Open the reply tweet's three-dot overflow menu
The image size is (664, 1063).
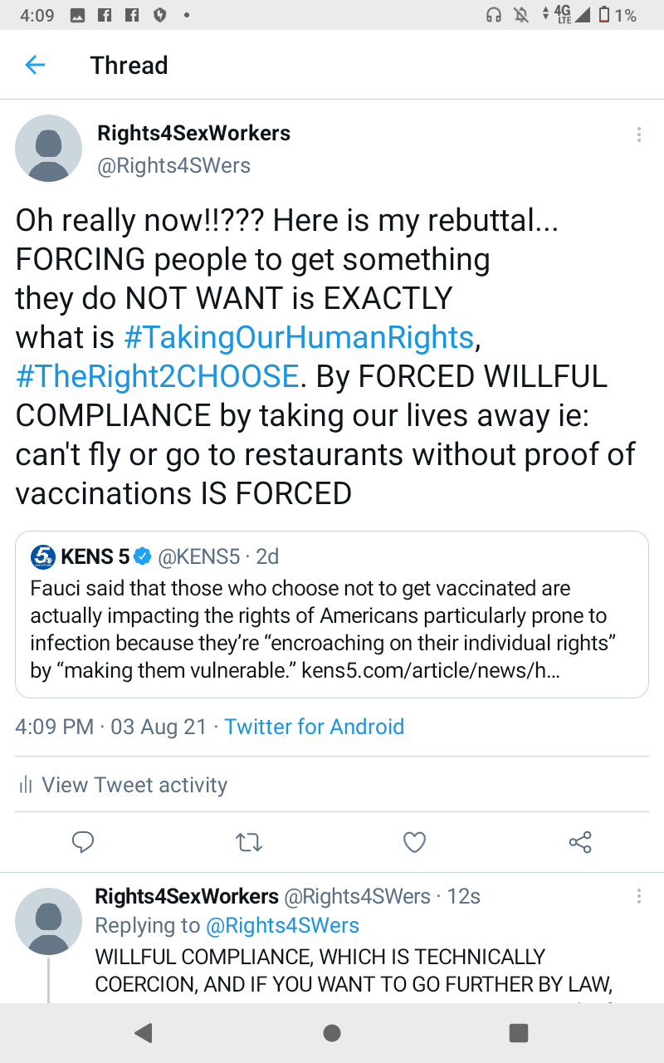click(638, 897)
